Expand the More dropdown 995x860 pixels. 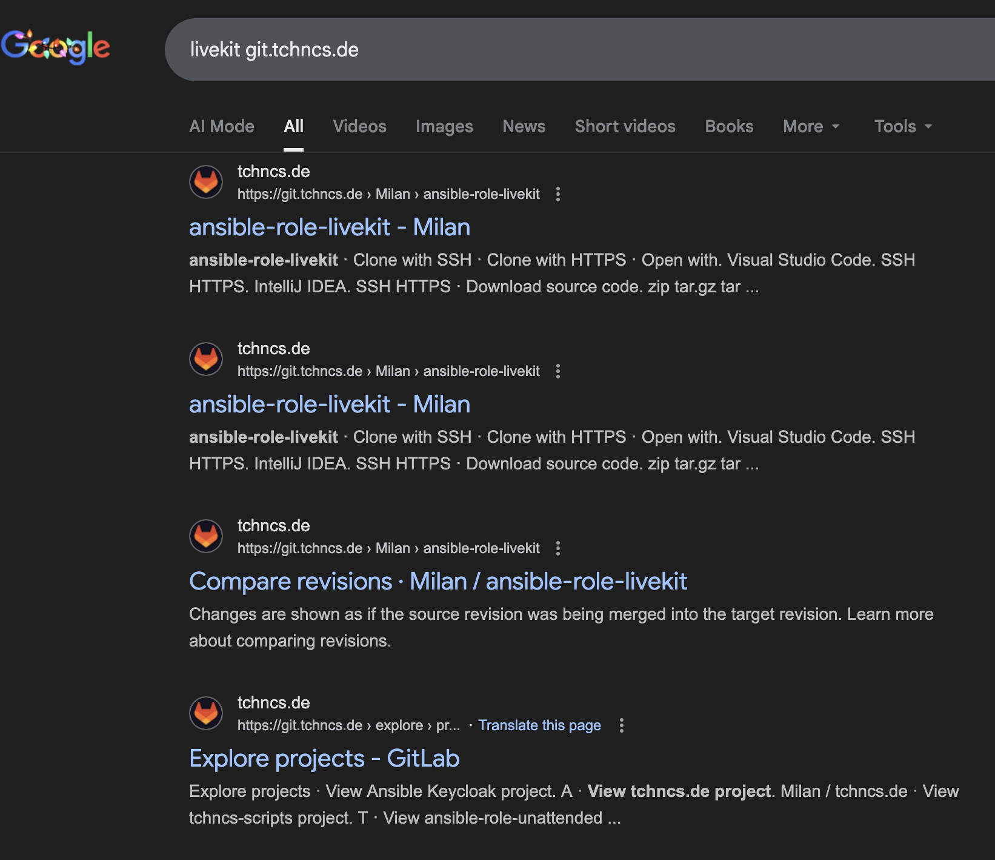point(811,126)
